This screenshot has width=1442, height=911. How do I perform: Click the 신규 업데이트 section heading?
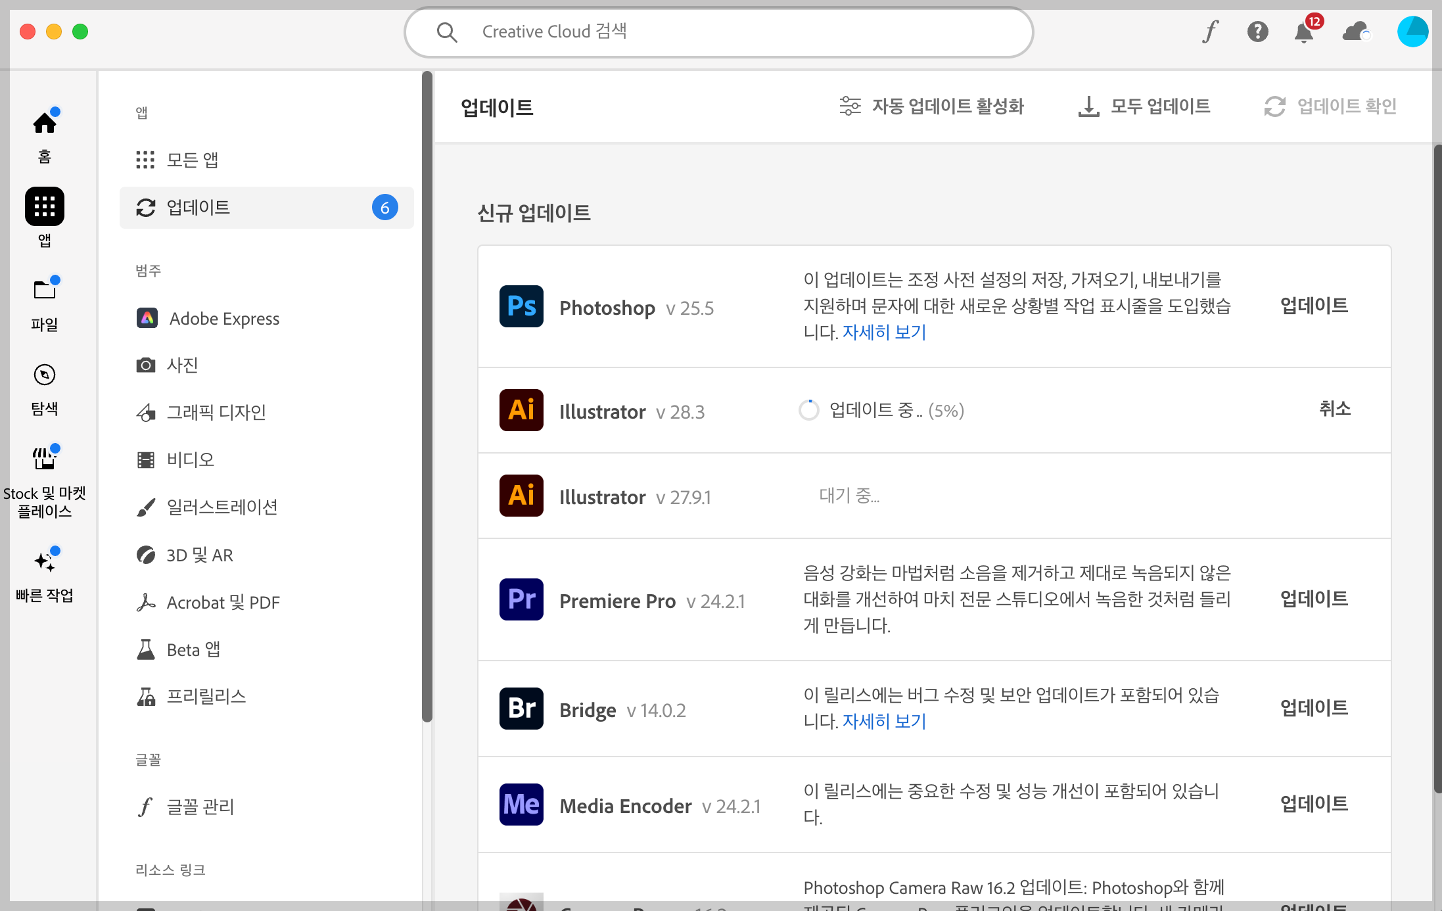534,213
